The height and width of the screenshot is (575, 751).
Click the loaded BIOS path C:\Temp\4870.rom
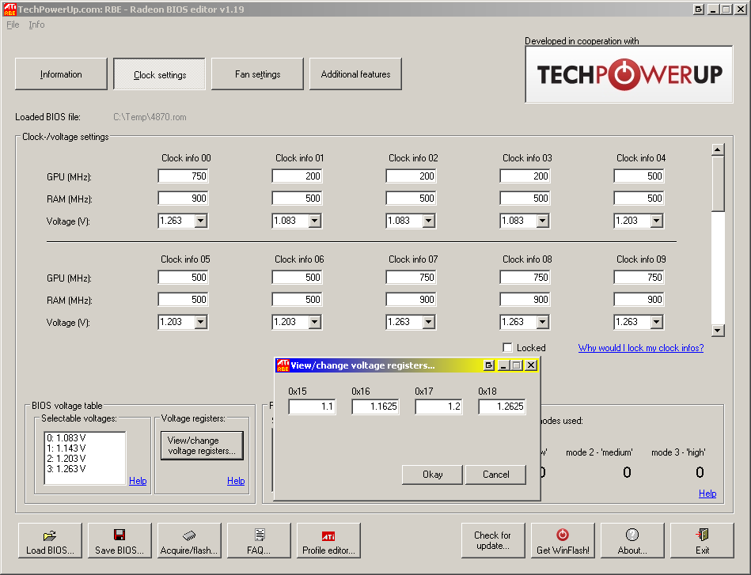tap(150, 117)
